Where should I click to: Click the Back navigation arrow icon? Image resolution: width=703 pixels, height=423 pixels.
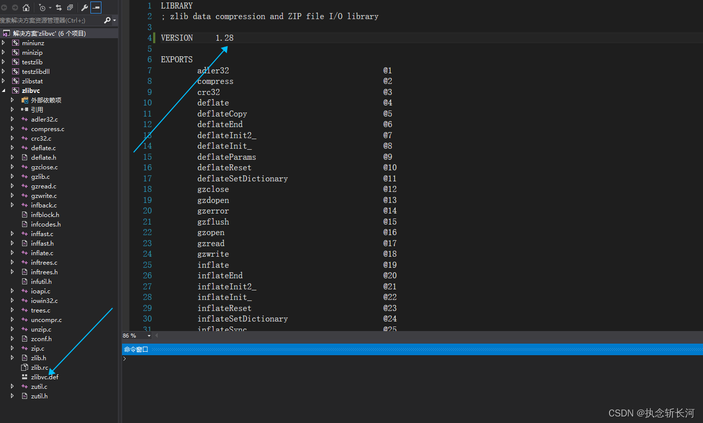click(4, 8)
